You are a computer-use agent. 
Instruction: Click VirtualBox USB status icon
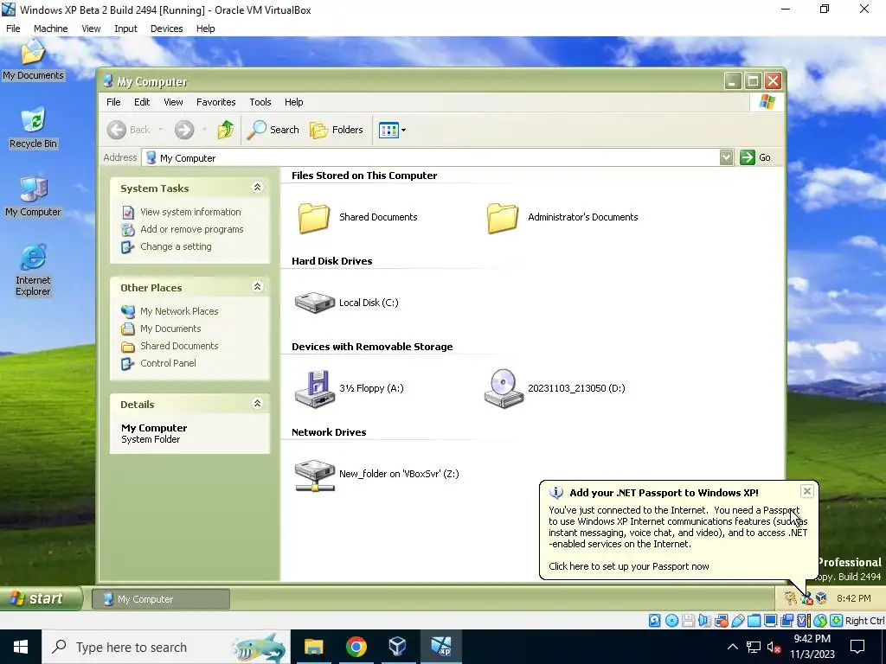(x=737, y=621)
